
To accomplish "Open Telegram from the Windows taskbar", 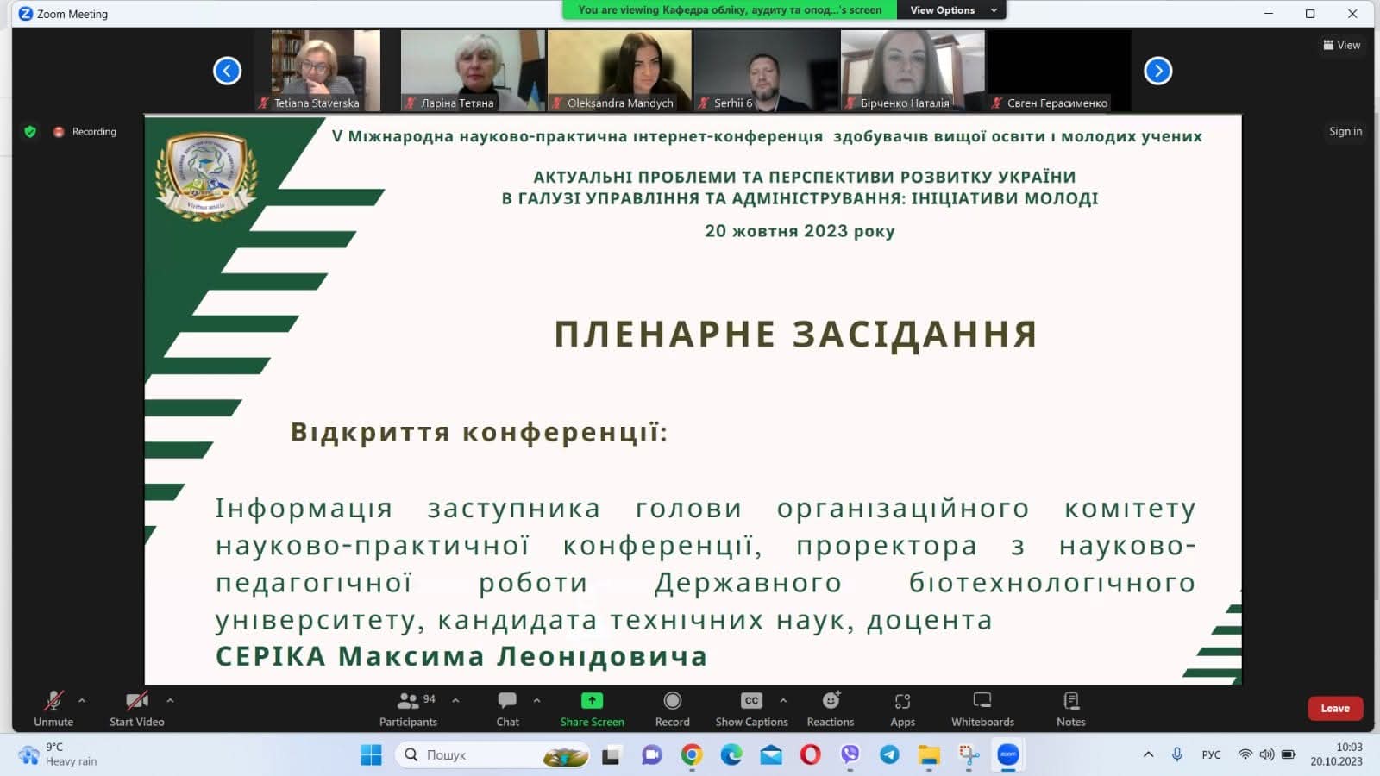I will point(889,755).
